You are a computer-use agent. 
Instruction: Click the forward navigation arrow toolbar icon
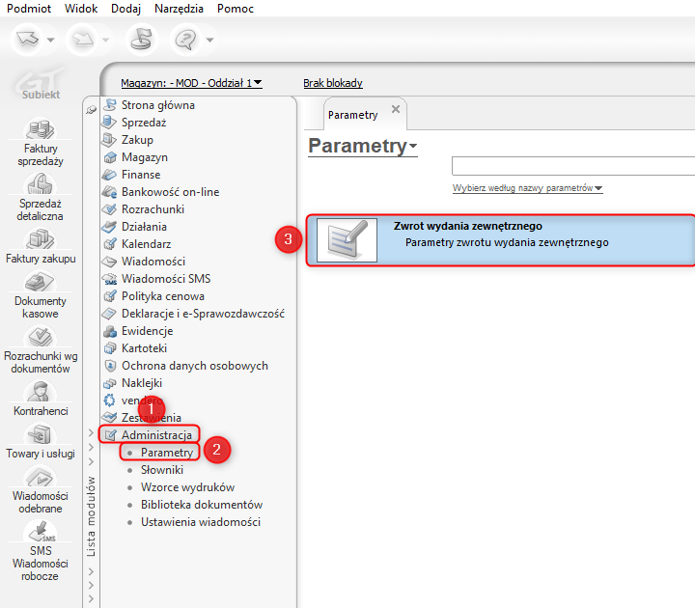click(x=83, y=40)
